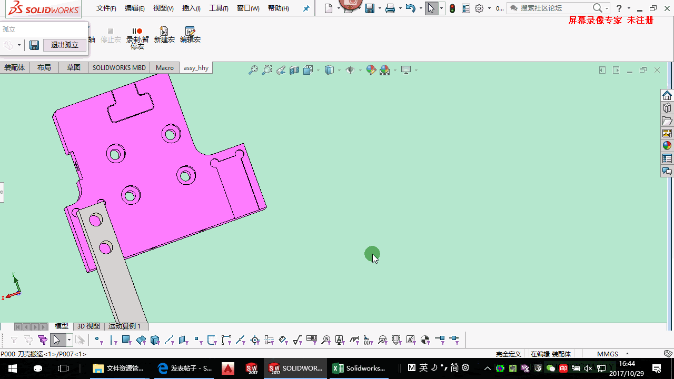Click New document icon
This screenshot has width=674, height=379.
click(x=329, y=8)
